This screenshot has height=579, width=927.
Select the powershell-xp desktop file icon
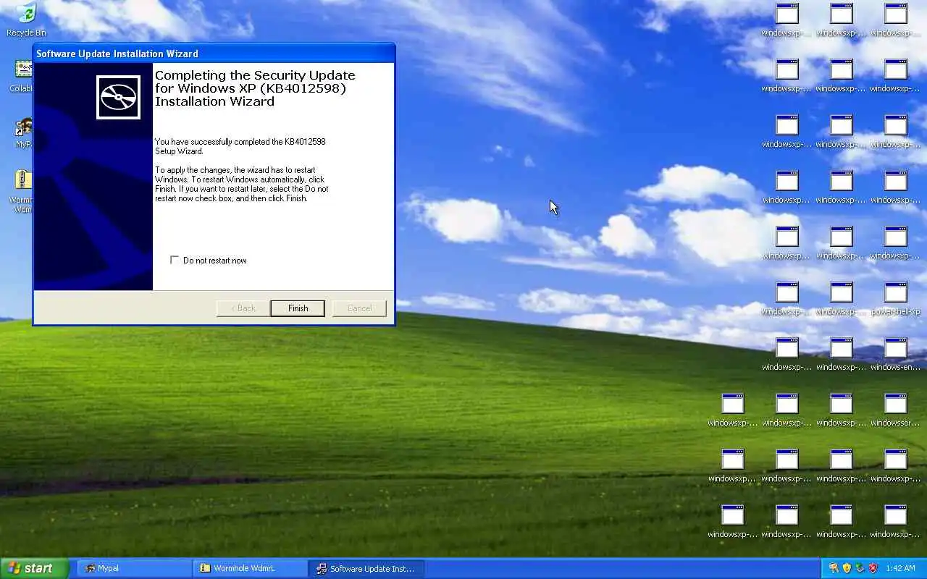[x=895, y=299]
